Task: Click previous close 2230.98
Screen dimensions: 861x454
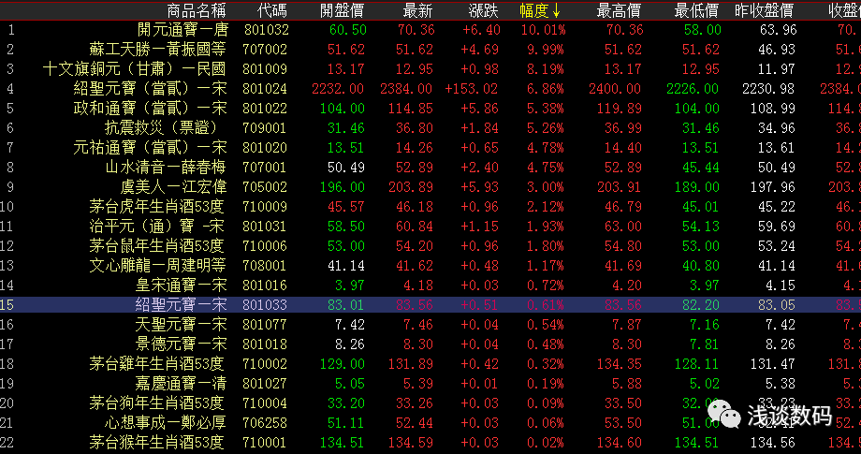Action: (x=768, y=89)
